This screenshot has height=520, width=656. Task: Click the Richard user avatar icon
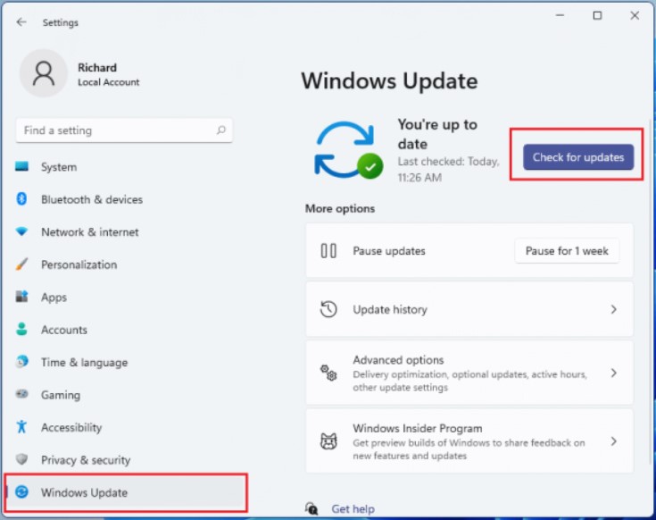44,73
